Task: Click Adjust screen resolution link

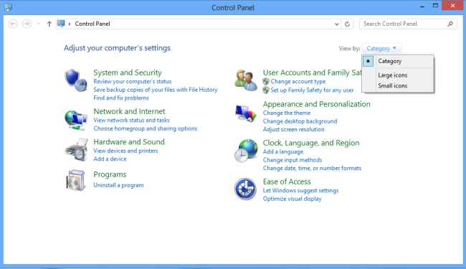Action: click(294, 130)
